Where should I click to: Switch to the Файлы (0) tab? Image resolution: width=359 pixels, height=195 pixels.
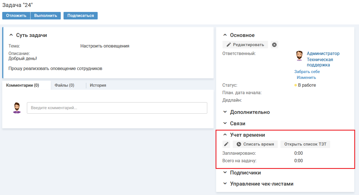tap(64, 85)
